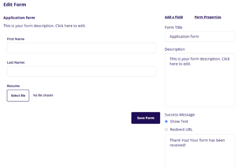Click the Thank You success message textarea
This screenshot has width=238, height=166.
coord(200,150)
